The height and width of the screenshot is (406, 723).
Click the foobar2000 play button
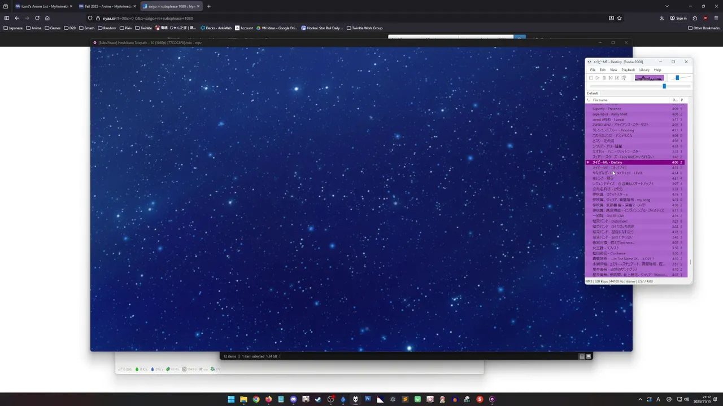pyautogui.click(x=597, y=78)
